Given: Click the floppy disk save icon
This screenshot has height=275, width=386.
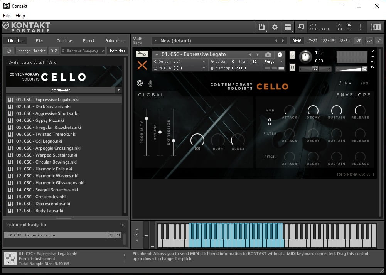Looking at the screenshot, I should coord(261,27).
